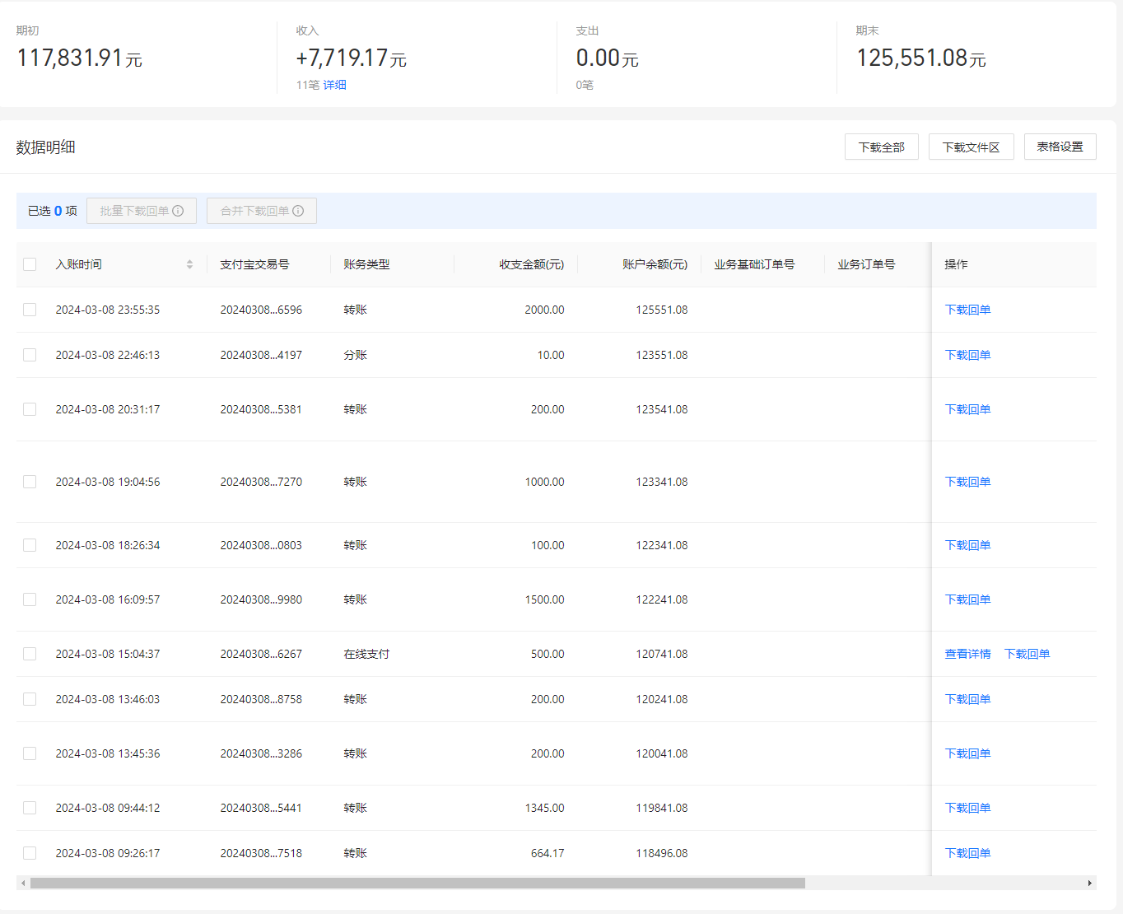Click the 支付宝交易号 column header

(x=254, y=264)
